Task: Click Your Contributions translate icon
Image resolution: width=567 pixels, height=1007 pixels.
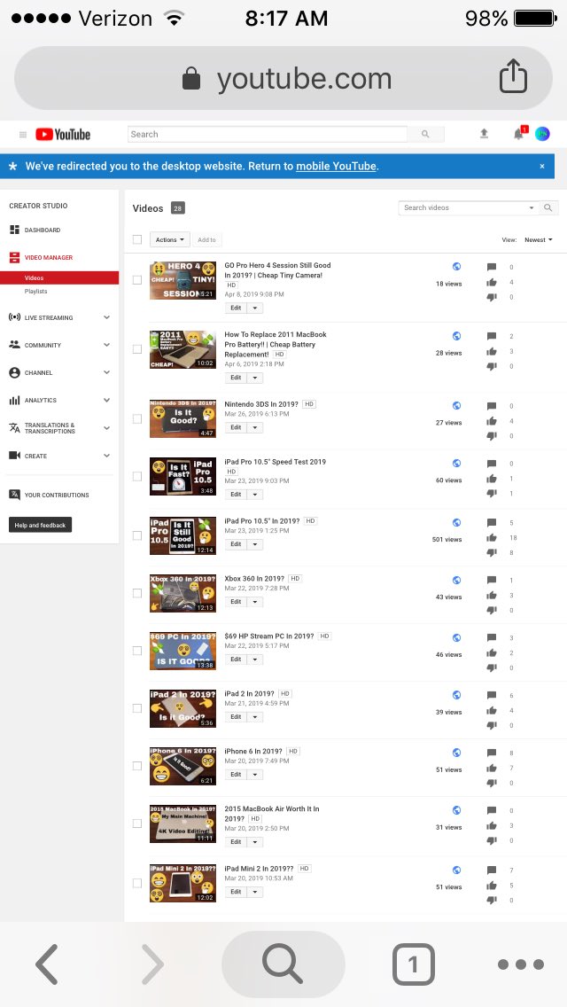Action: [14, 495]
